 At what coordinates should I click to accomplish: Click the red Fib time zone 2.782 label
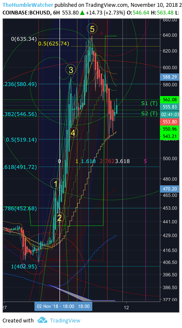point(107,161)
